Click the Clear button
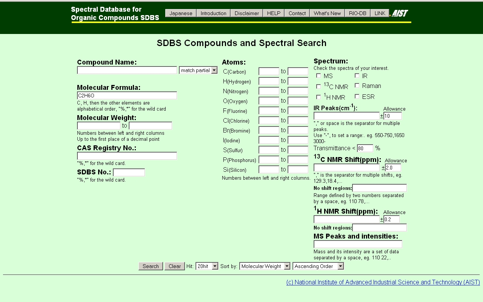 point(174,266)
